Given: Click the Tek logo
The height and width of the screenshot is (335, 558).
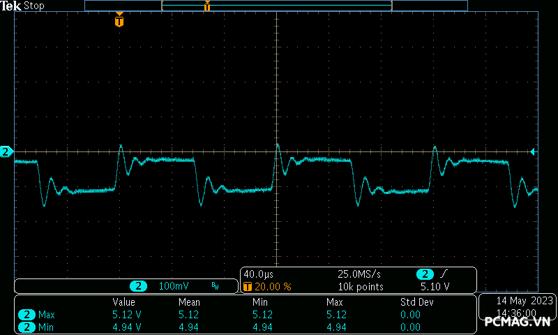Looking at the screenshot, I should click(x=11, y=6).
